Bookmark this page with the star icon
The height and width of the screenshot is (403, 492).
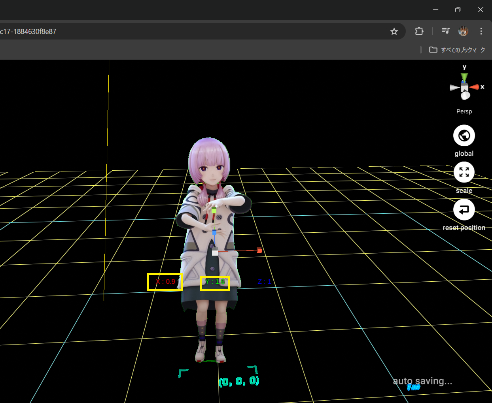[x=394, y=32]
